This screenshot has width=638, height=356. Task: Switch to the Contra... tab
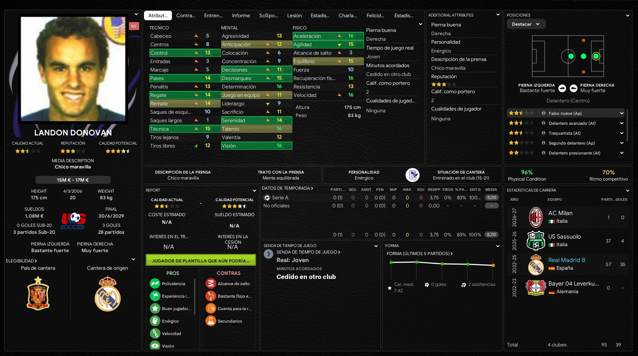tap(186, 15)
